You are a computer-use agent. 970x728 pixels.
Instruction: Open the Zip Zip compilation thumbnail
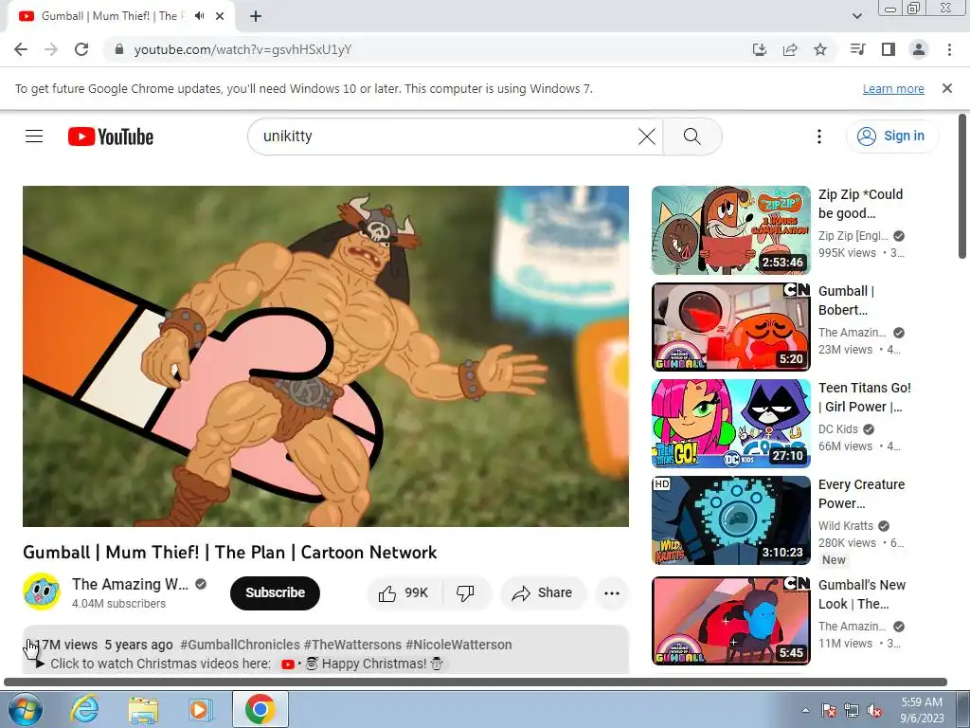pyautogui.click(x=730, y=230)
